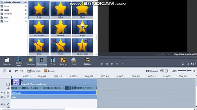
Task: Click the Onda track effect icon
Action: 8,97
